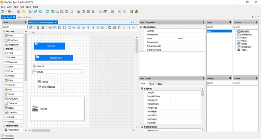Collapse the Designtime properties section
The height and width of the screenshot is (139, 261).
click(x=141, y=27)
